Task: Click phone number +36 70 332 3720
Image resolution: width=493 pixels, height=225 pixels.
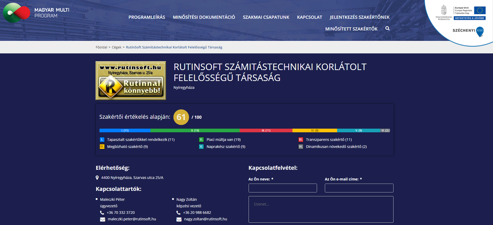Action: pyautogui.click(x=121, y=213)
